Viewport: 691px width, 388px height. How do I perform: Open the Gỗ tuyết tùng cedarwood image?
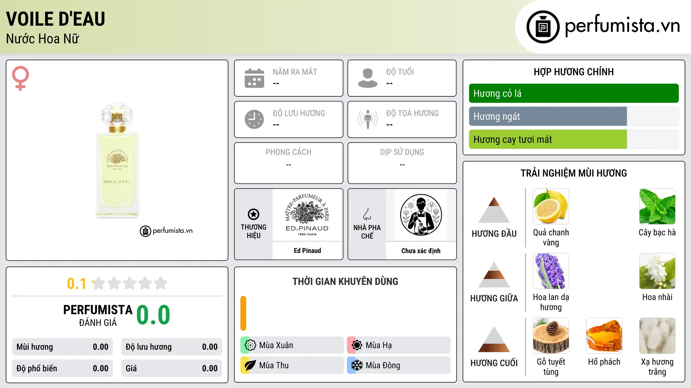point(551,336)
